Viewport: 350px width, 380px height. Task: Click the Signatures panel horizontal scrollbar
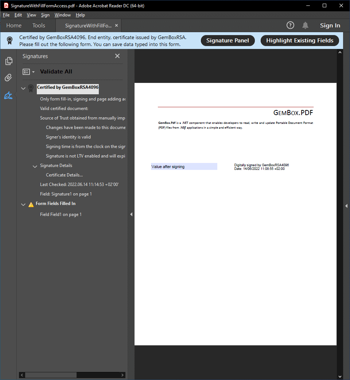point(51,375)
